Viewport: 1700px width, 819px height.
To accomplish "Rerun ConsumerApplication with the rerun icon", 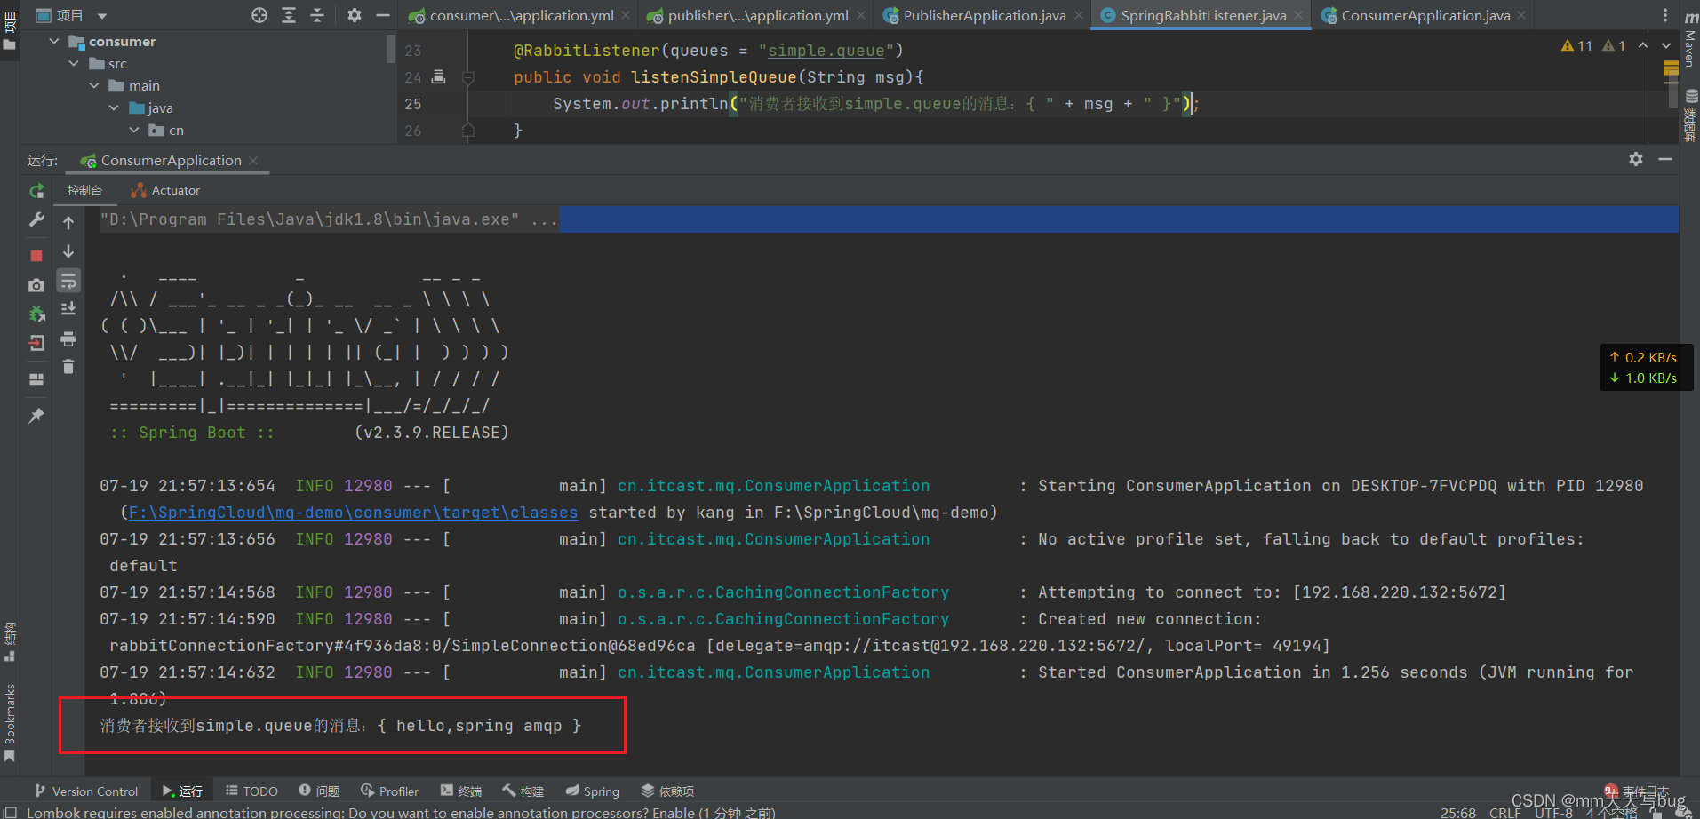I will pos(36,191).
